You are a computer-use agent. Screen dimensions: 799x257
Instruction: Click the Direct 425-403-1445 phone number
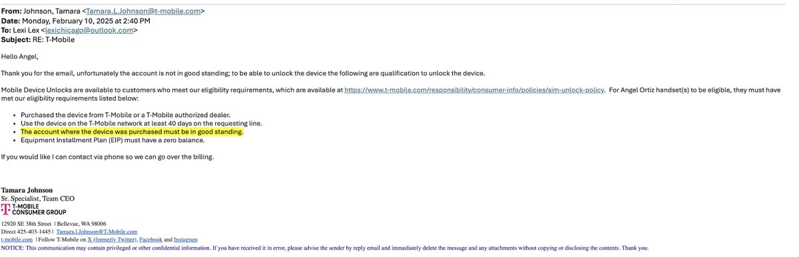(x=26, y=232)
